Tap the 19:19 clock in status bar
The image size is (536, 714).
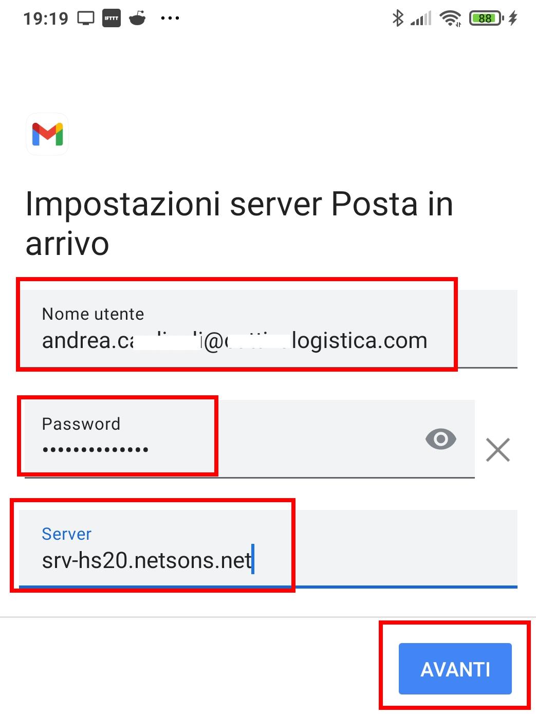point(46,19)
